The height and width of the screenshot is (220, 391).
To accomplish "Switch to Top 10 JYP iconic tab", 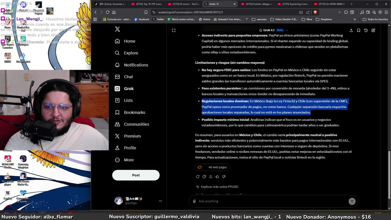I will tap(146, 4).
